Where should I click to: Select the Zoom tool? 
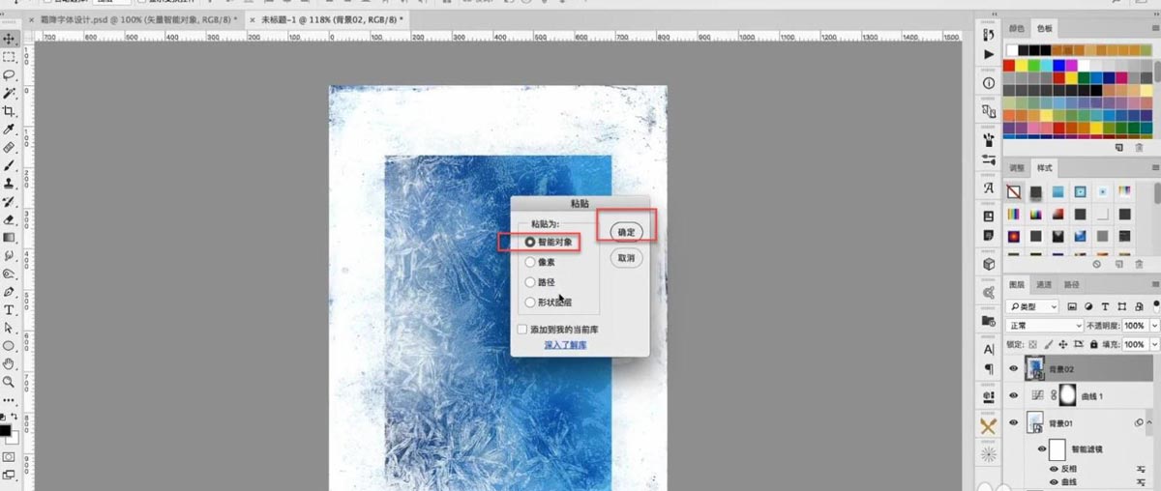click(9, 382)
